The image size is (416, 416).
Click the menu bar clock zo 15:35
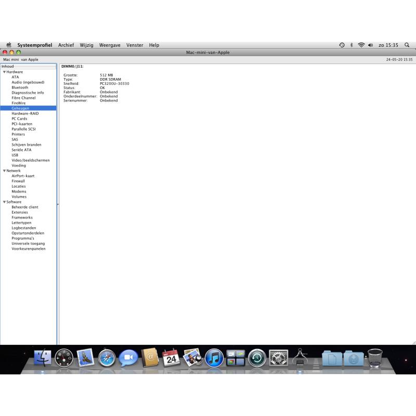tap(388, 45)
